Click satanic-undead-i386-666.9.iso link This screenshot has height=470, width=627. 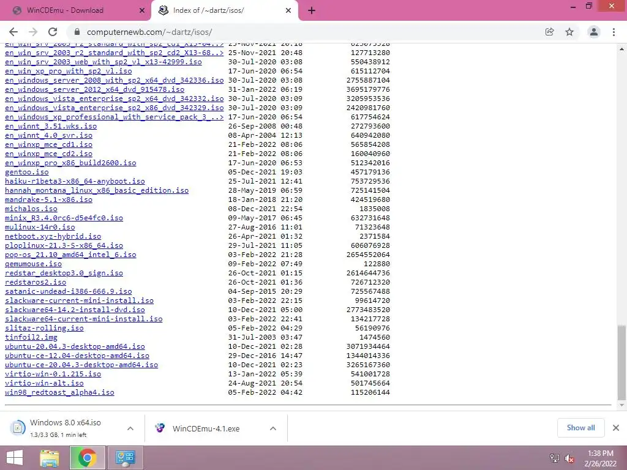tap(69, 291)
